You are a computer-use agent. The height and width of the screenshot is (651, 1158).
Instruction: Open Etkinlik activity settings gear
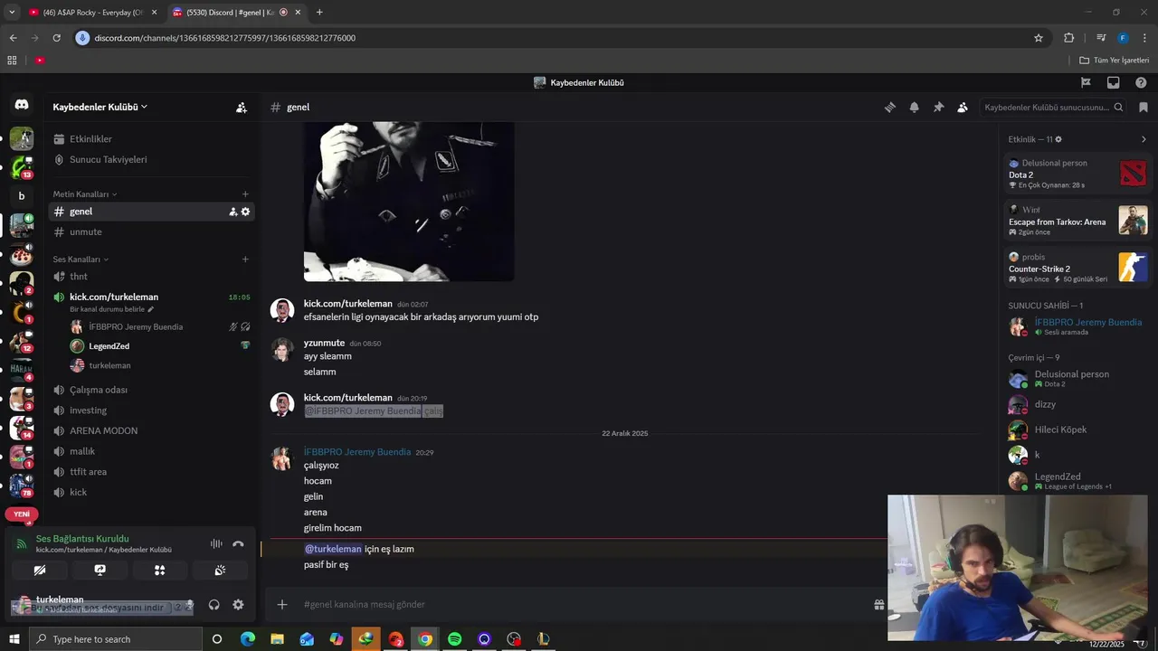(x=1058, y=139)
